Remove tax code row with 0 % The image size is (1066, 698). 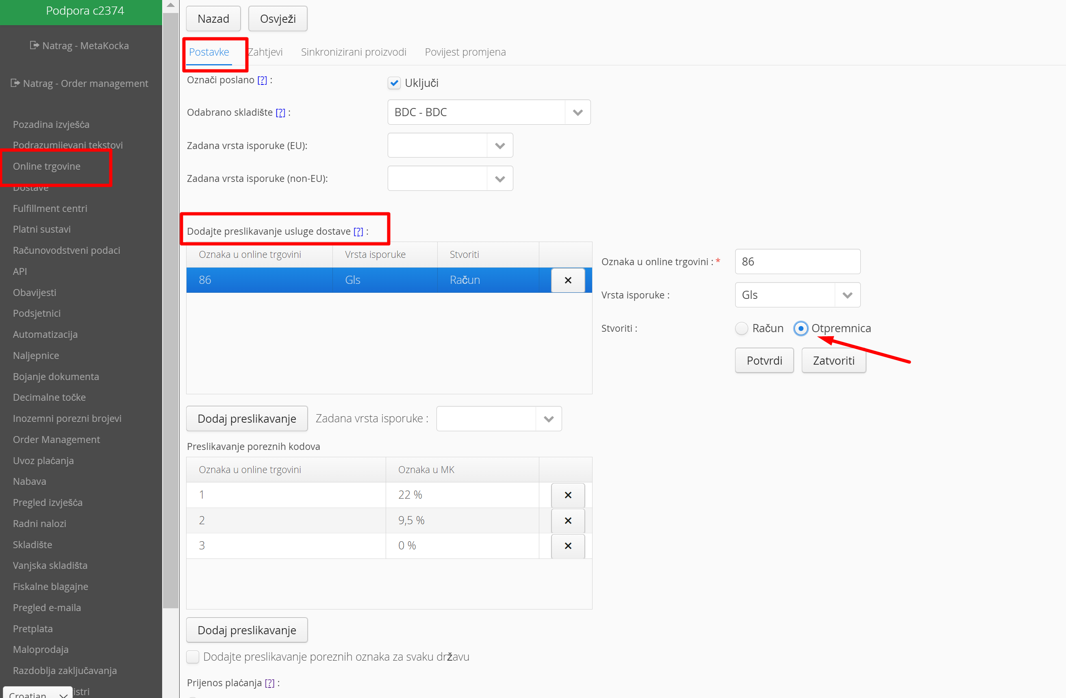coord(567,545)
